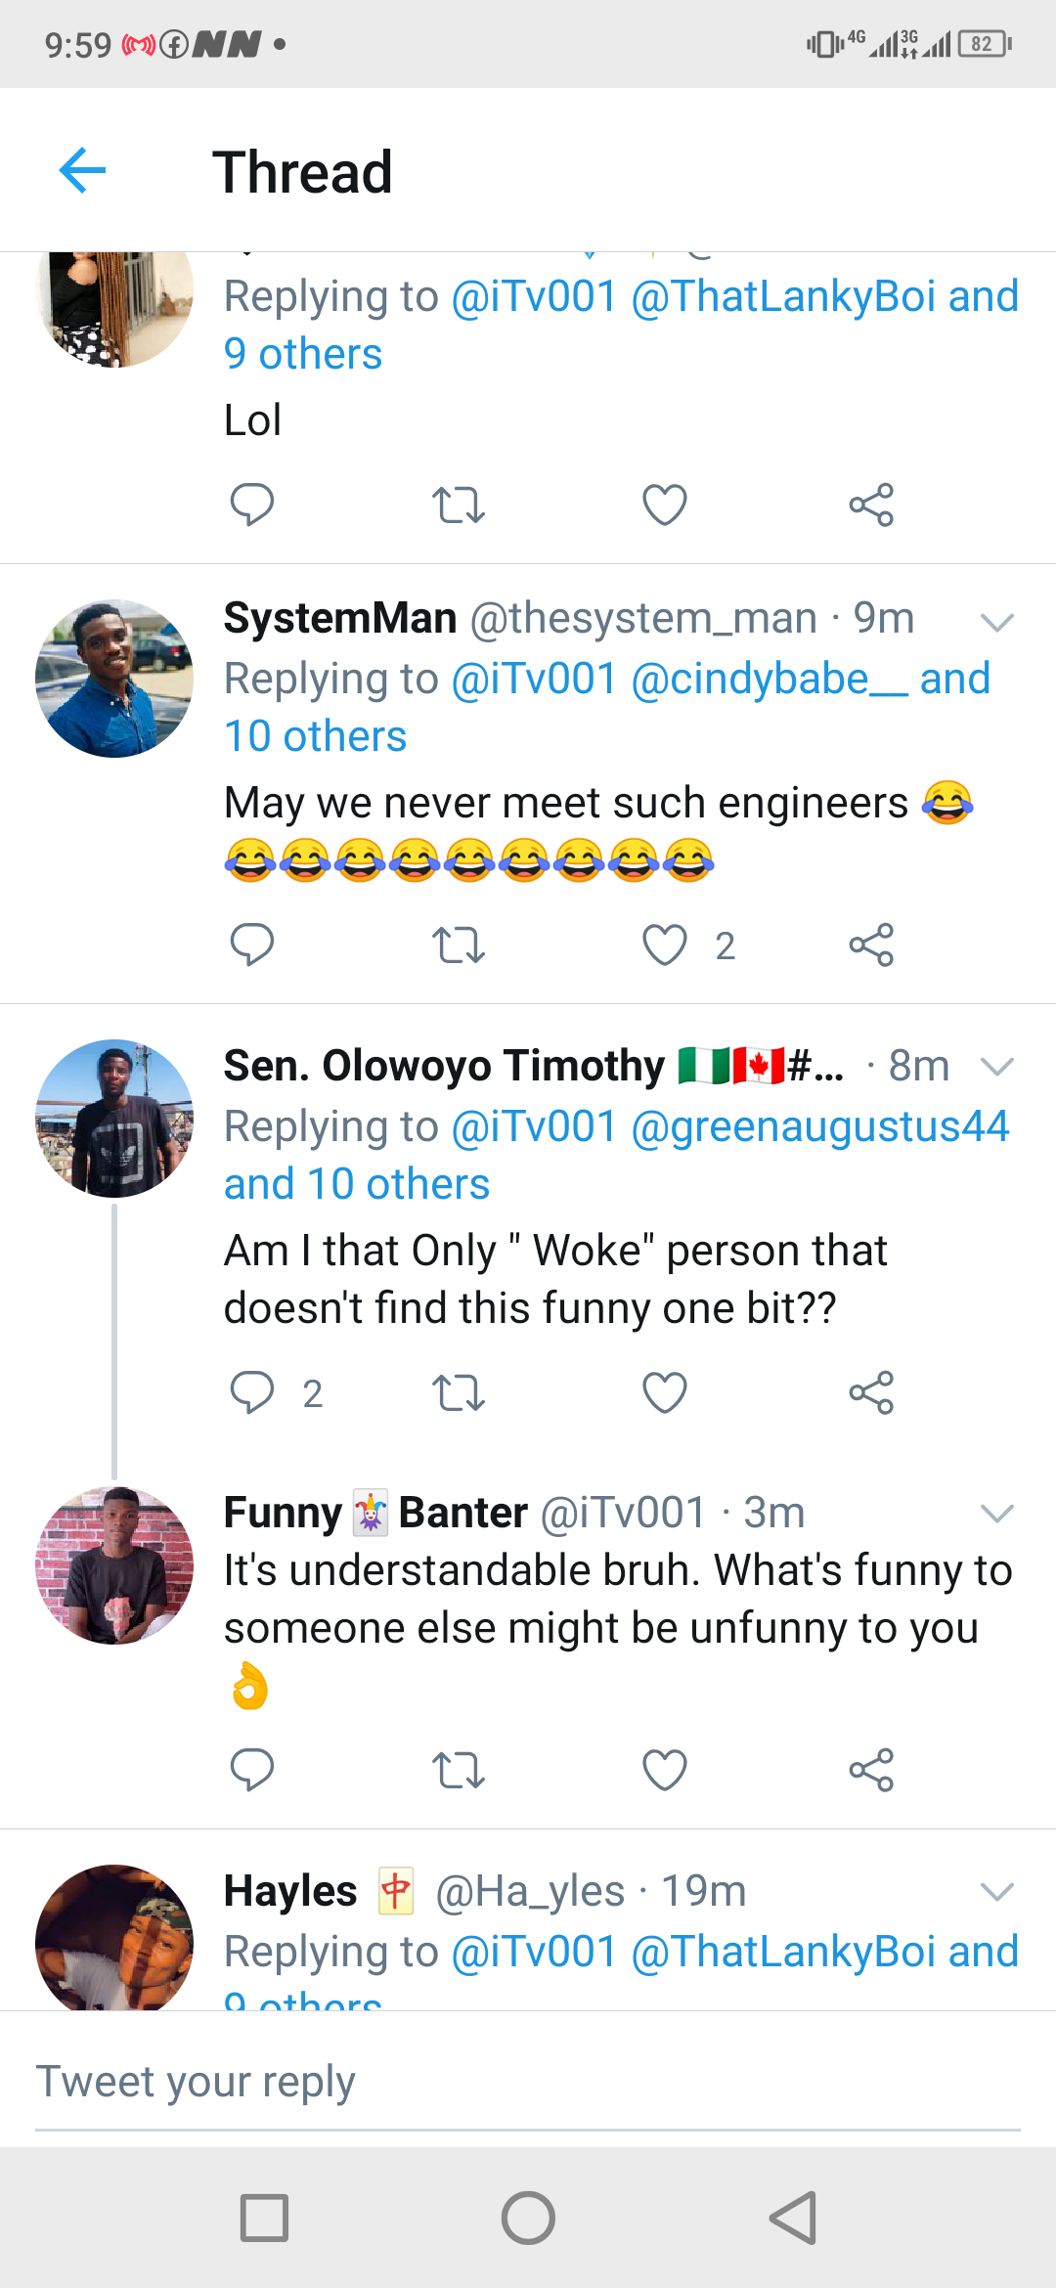Image resolution: width=1056 pixels, height=2288 pixels.
Task: Open chevron menu on Olowoyo Timothy's tweet
Action: (x=996, y=1066)
